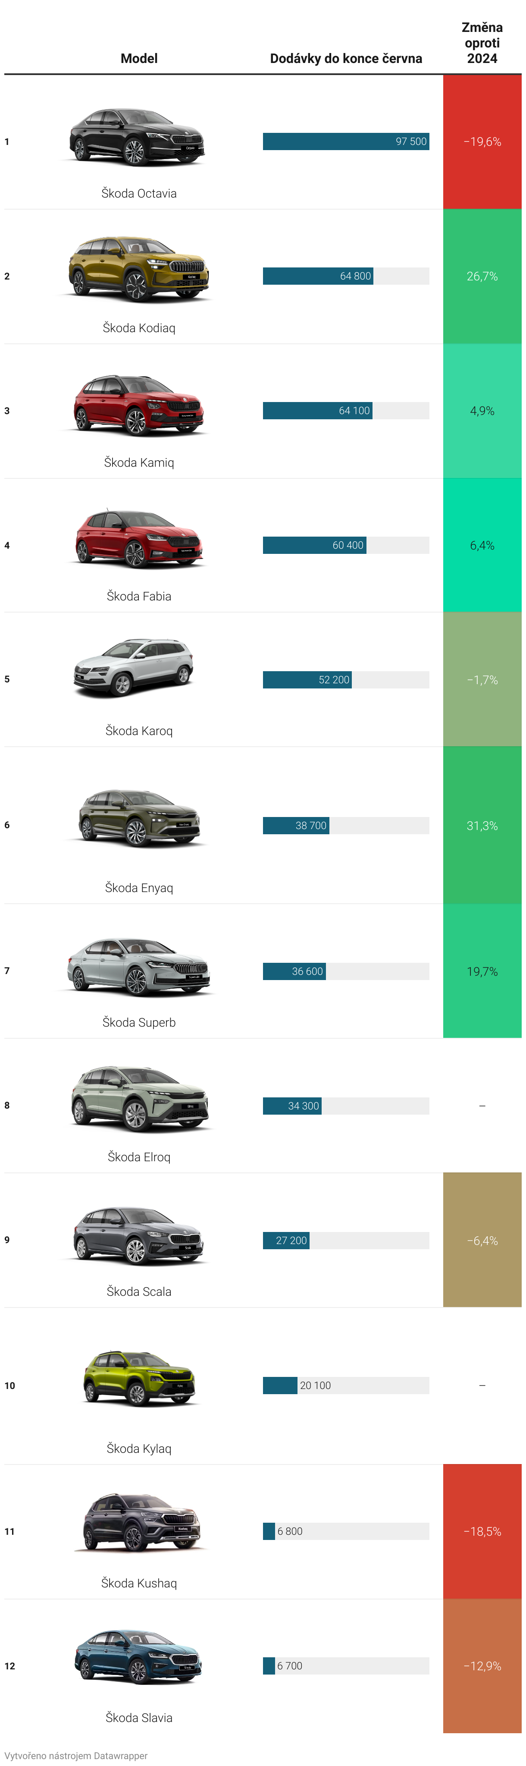Screen dimensions: 526x1766
Task: Click the tan −6,4% Scala change cell
Action: (x=482, y=1239)
